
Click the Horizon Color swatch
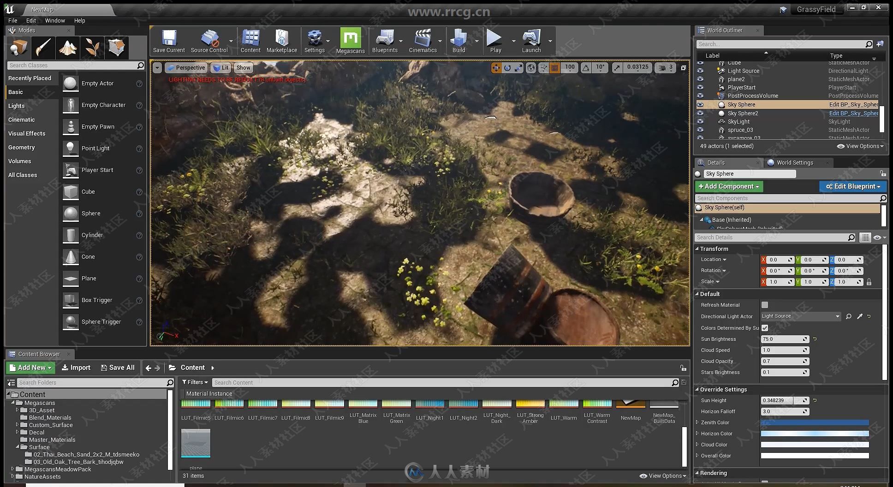click(x=815, y=434)
